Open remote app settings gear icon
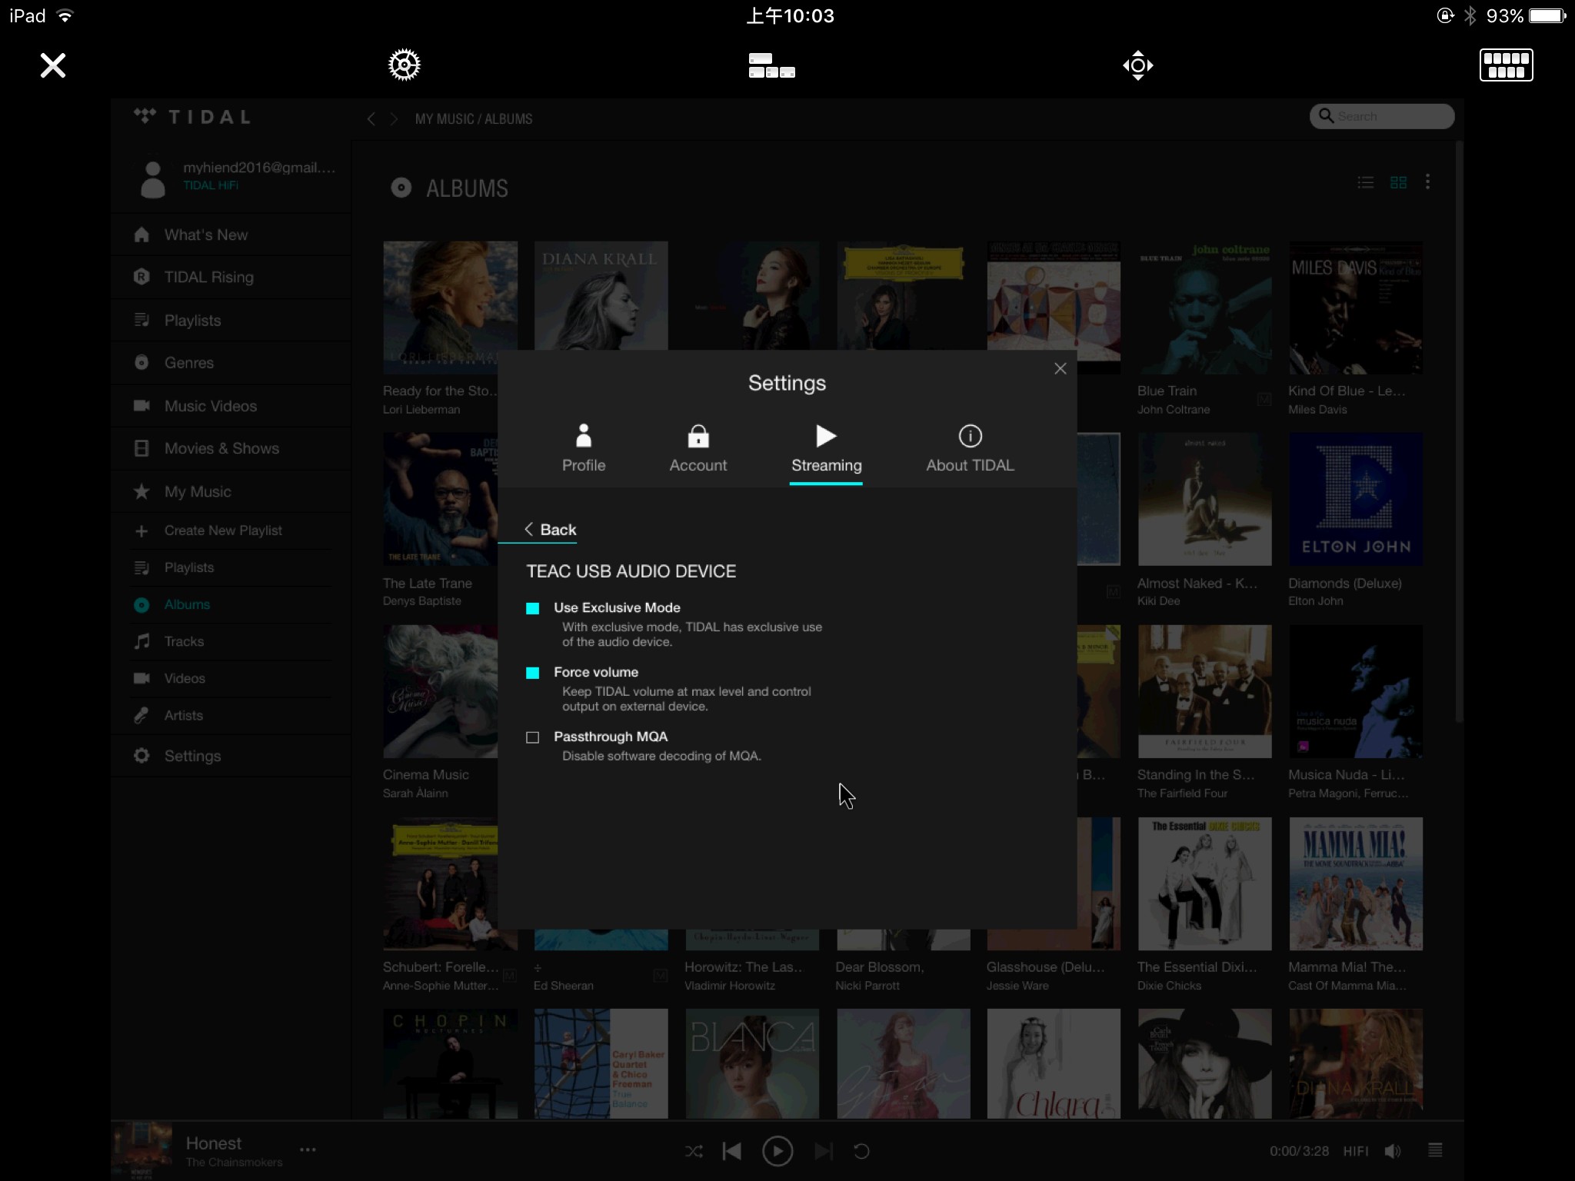This screenshot has height=1181, width=1575. tap(404, 65)
